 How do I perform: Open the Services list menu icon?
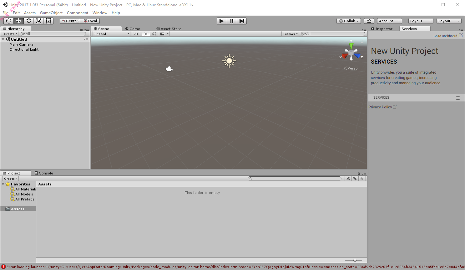coord(458,98)
